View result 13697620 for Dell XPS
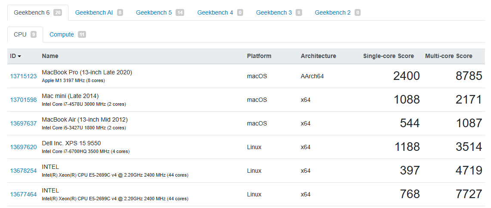 pyautogui.click(x=23, y=147)
